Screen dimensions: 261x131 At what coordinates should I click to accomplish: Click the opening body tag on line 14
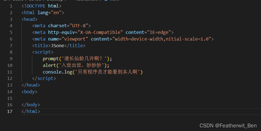click(x=29, y=92)
